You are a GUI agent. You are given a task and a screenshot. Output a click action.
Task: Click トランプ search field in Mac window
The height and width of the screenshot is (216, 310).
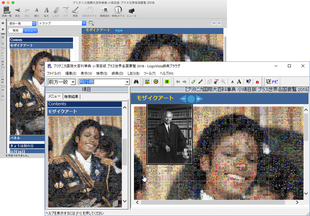[x=60, y=23]
